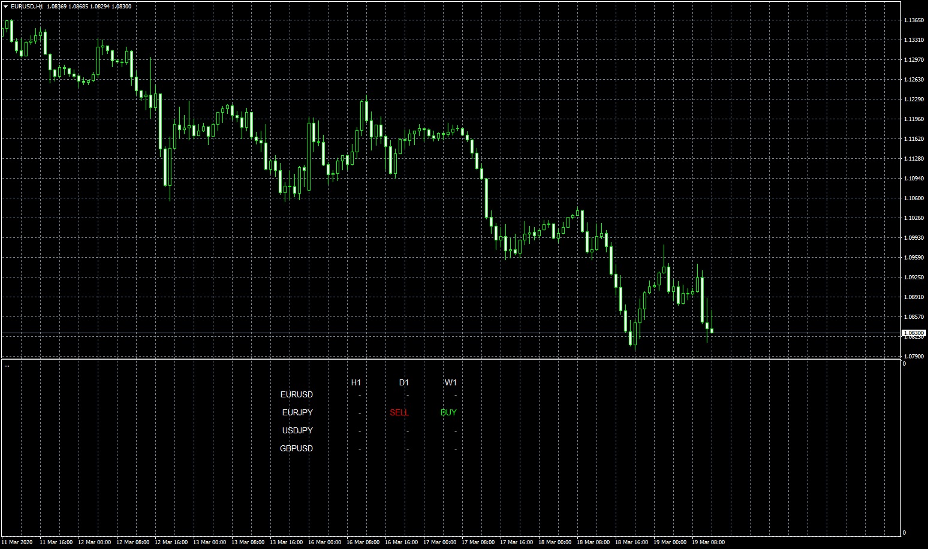Click the "18 Mar 08:00" time axis label

[x=593, y=542]
